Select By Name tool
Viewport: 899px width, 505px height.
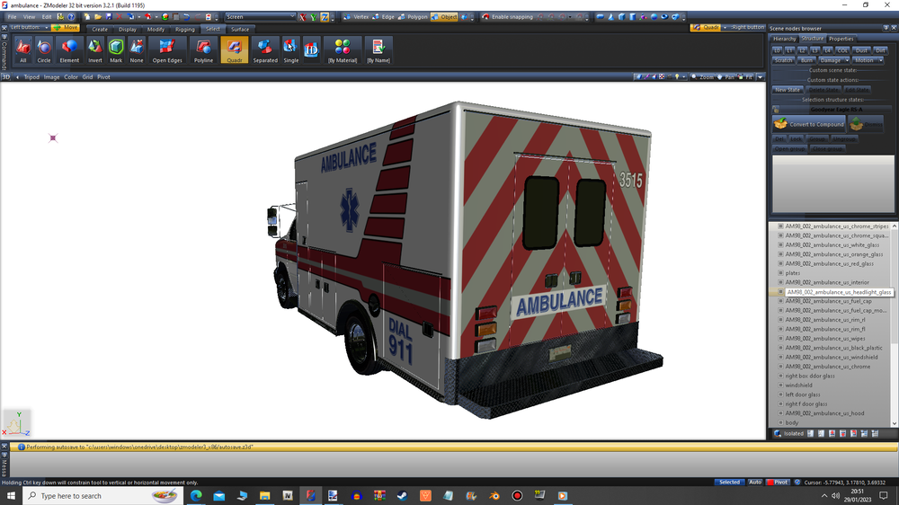[378, 49]
